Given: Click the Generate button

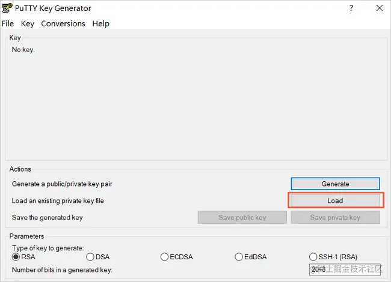Looking at the screenshot, I should pyautogui.click(x=336, y=184).
